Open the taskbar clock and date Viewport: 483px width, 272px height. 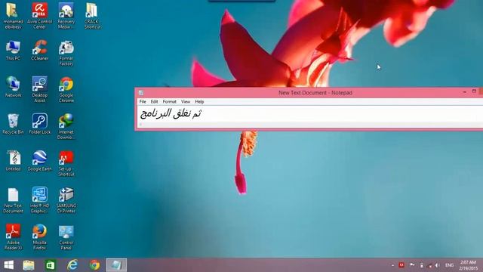click(468, 265)
